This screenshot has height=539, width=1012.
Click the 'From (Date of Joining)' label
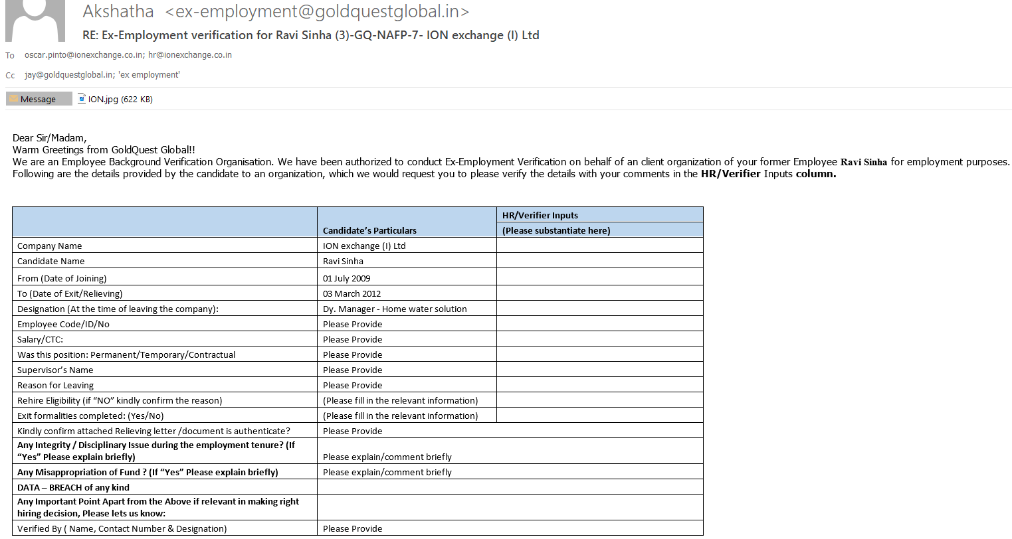(62, 278)
